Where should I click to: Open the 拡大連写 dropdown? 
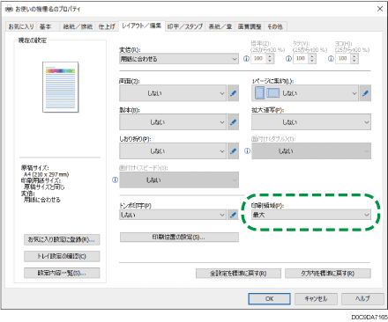pos(311,122)
